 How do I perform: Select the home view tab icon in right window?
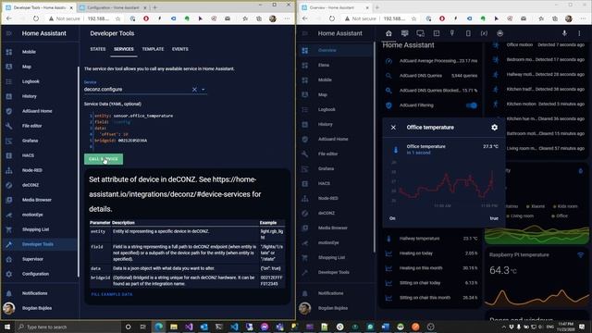388,33
